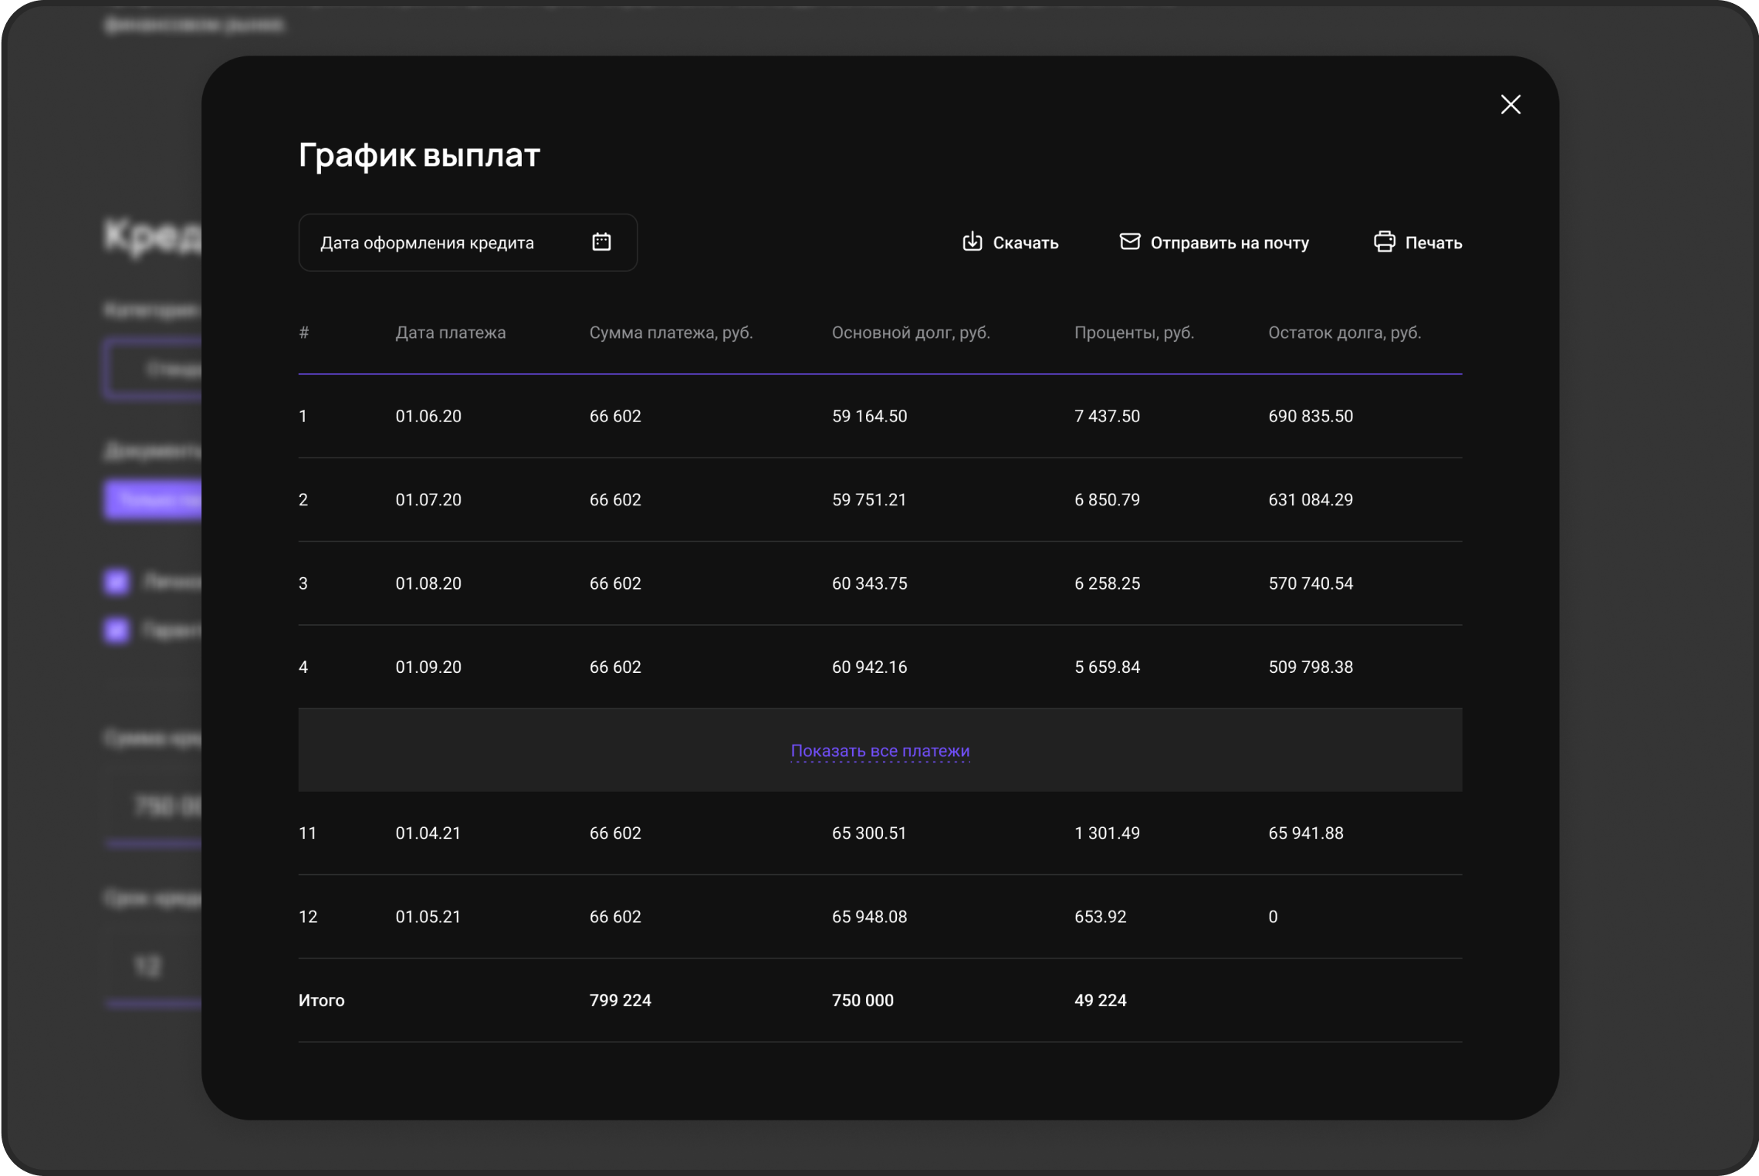Click the blurred loan term slider under 12
This screenshot has width=1759, height=1176.
154,1003
